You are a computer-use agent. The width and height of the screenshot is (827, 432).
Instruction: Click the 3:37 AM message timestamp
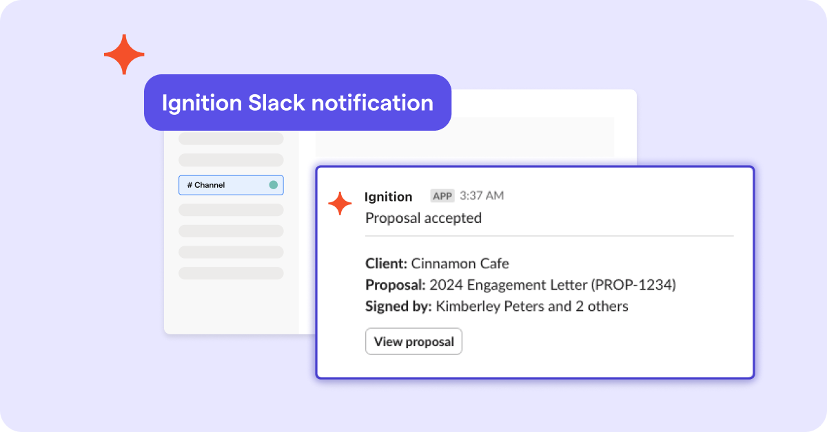pos(482,196)
